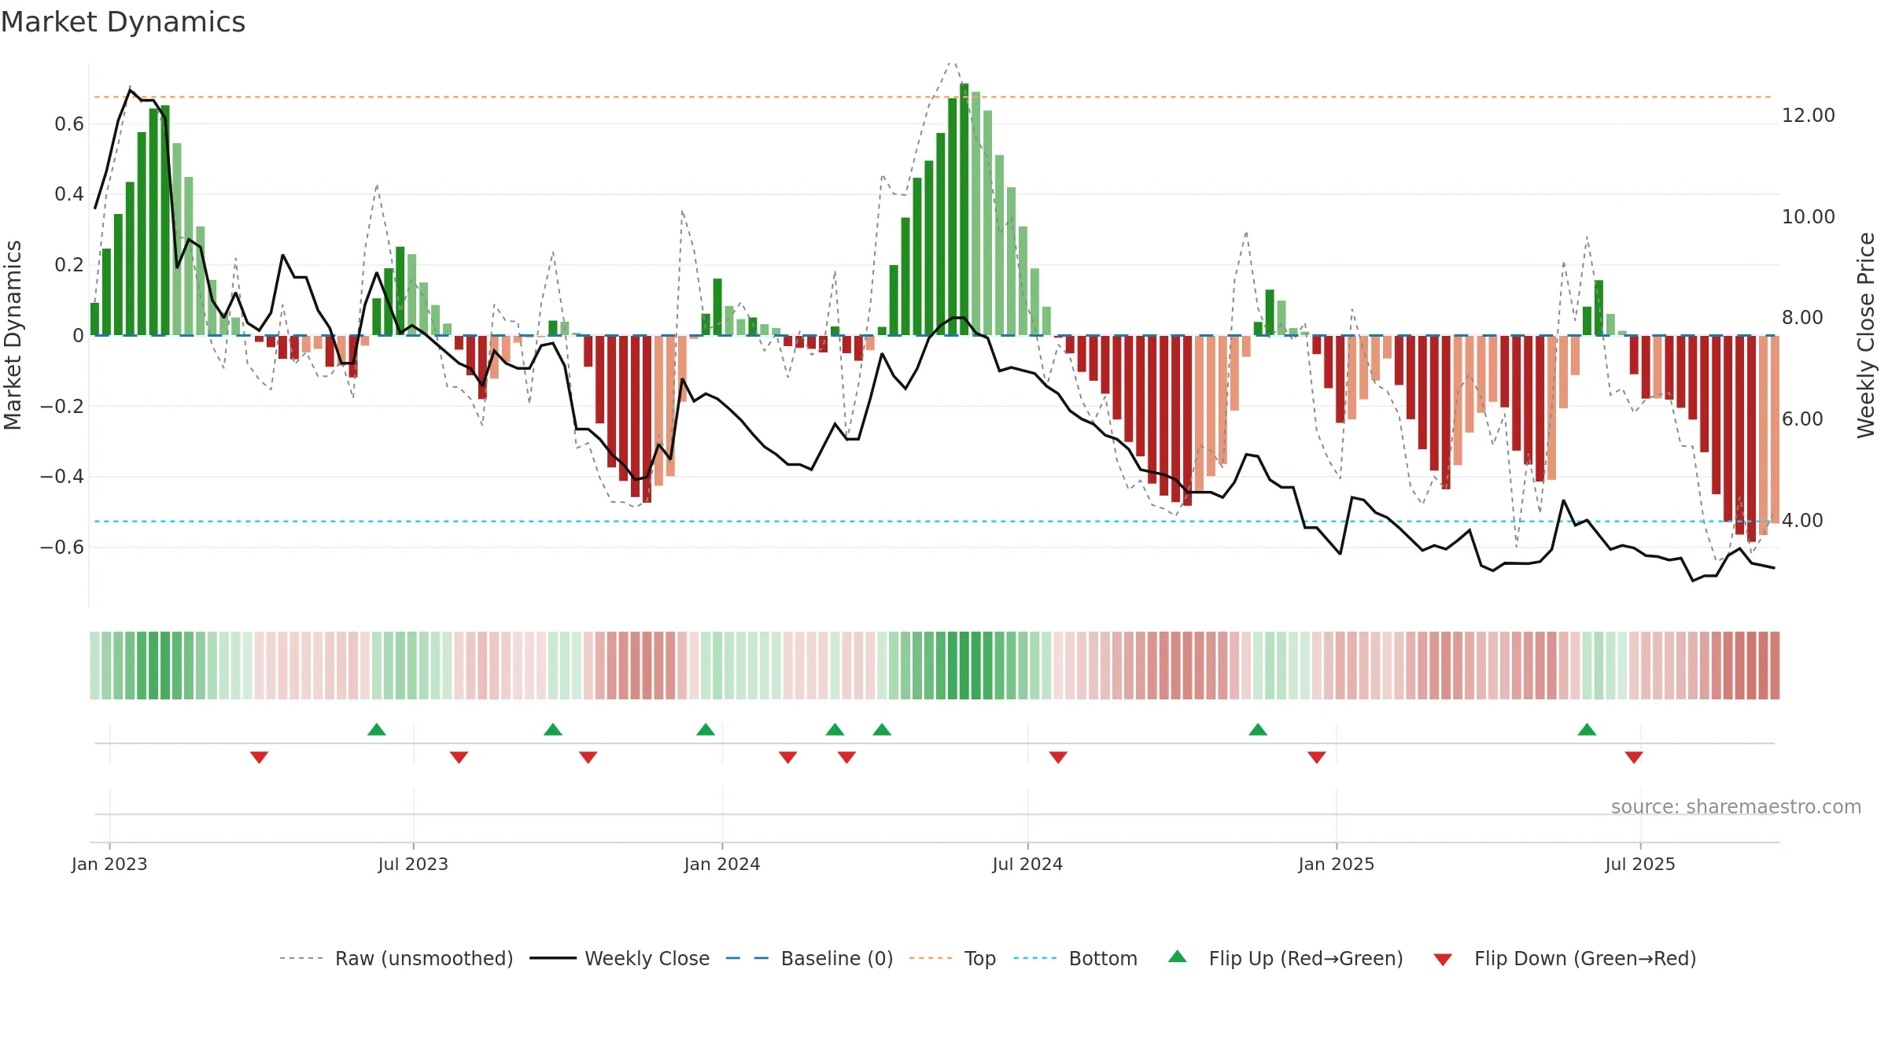Hide the Top threshold legend entry
Image resolution: width=1888 pixels, height=1062 pixels.
952,959
